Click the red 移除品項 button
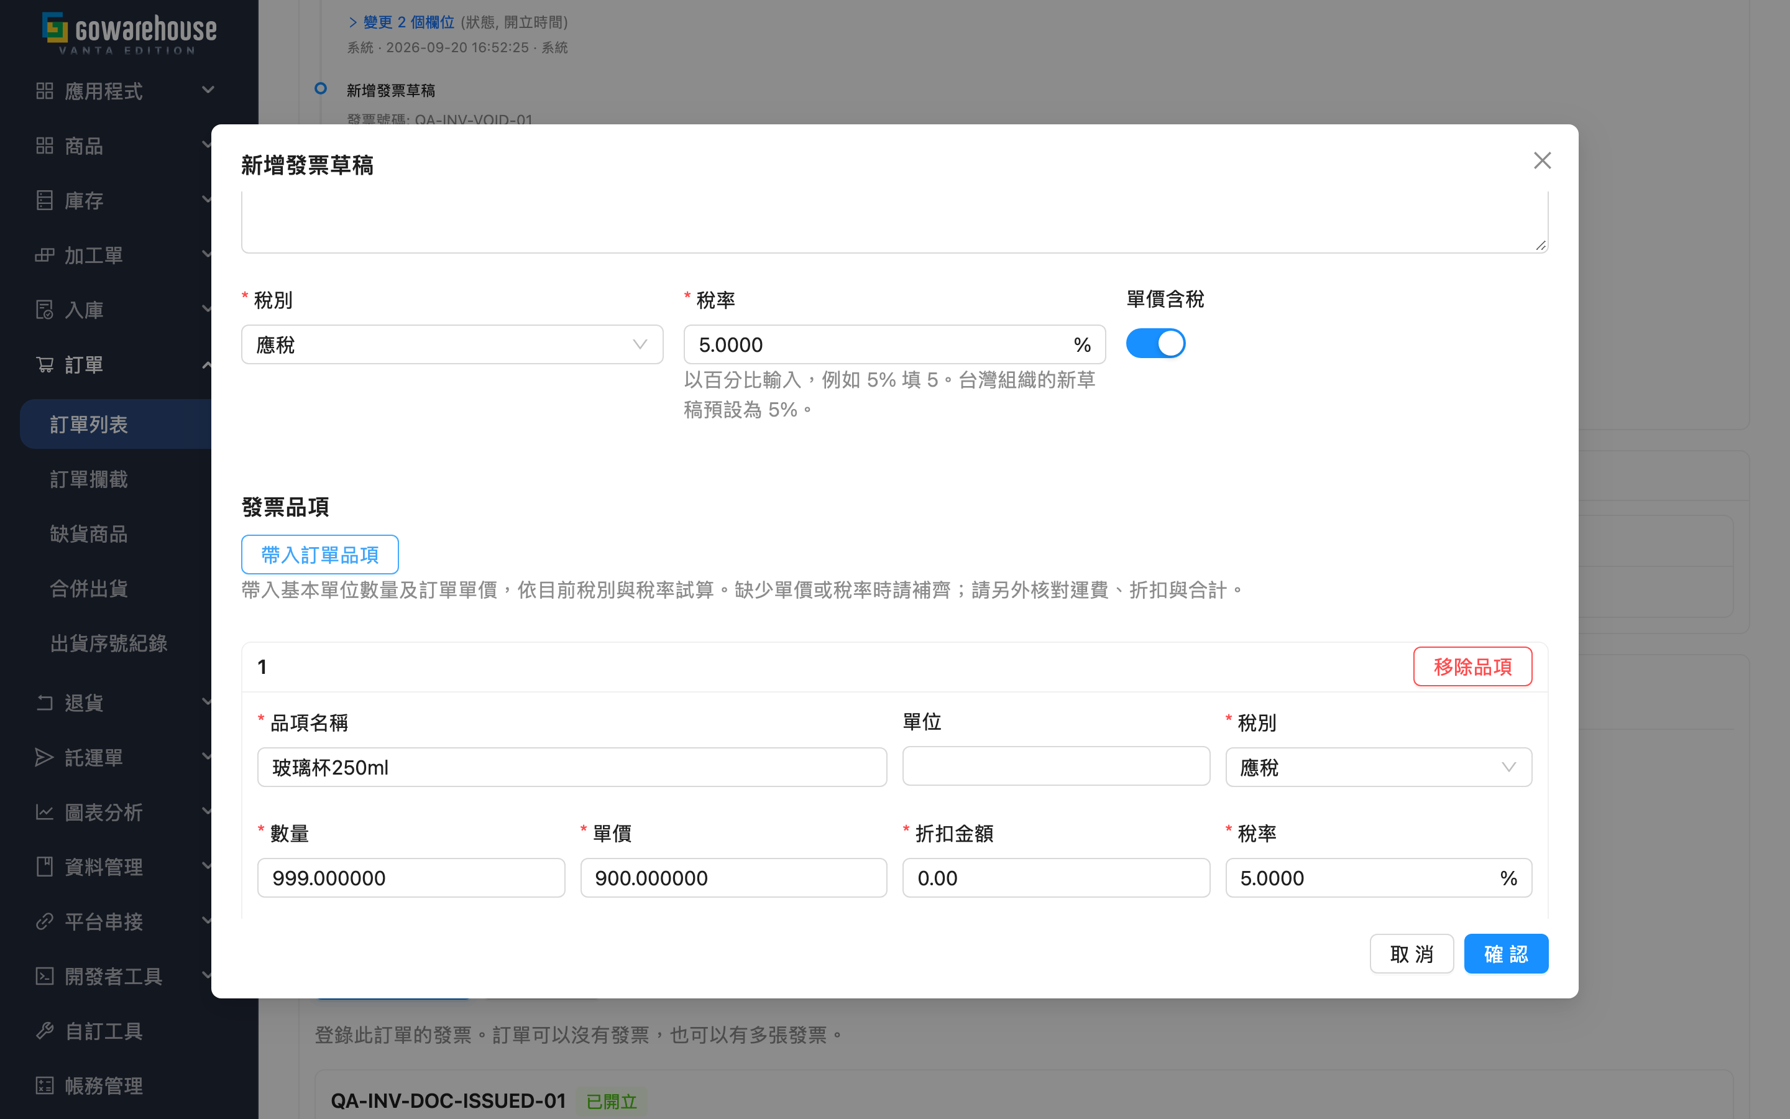Image resolution: width=1790 pixels, height=1119 pixels. pos(1472,667)
